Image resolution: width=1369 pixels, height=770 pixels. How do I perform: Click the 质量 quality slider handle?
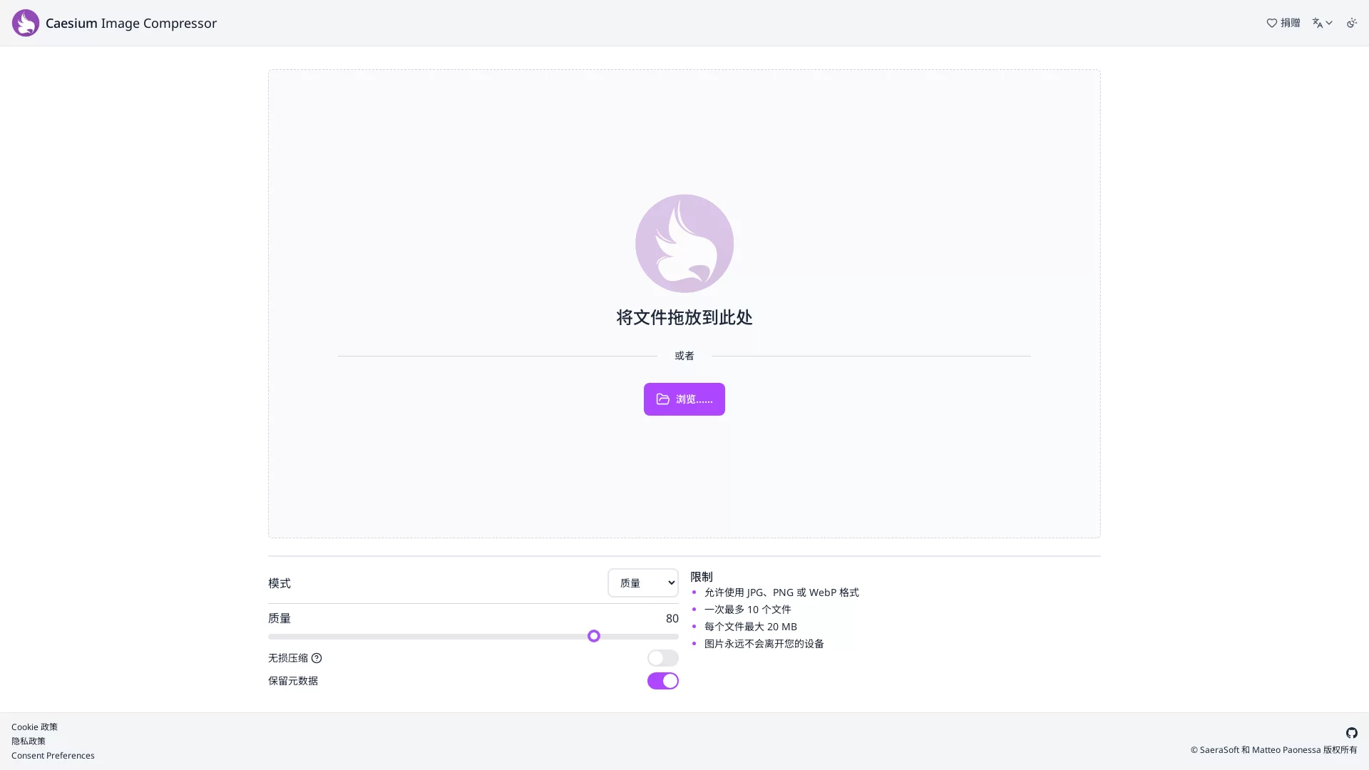tap(594, 636)
